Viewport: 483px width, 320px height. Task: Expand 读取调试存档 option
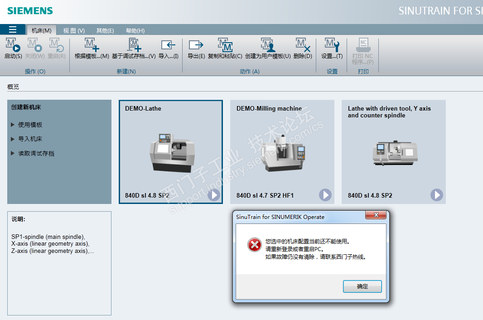click(33, 154)
